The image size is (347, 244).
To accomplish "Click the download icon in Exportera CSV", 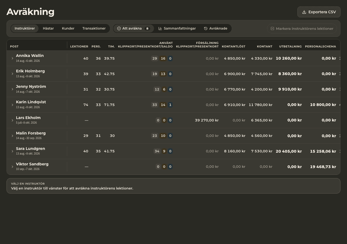I will (x=304, y=12).
